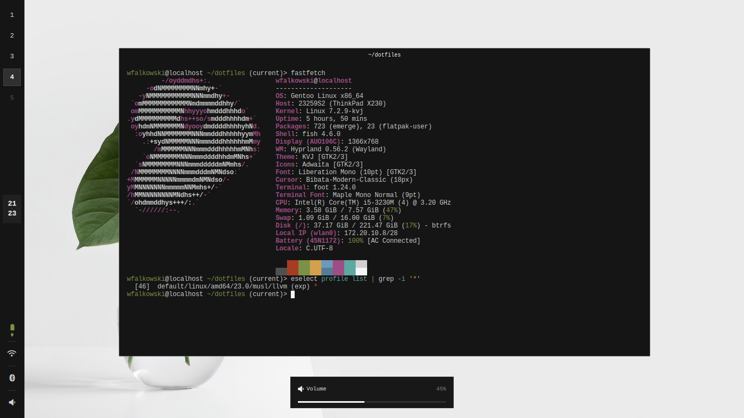
Task: Click the "Packages: 723 (emerge)" line
Action: click(x=353, y=126)
